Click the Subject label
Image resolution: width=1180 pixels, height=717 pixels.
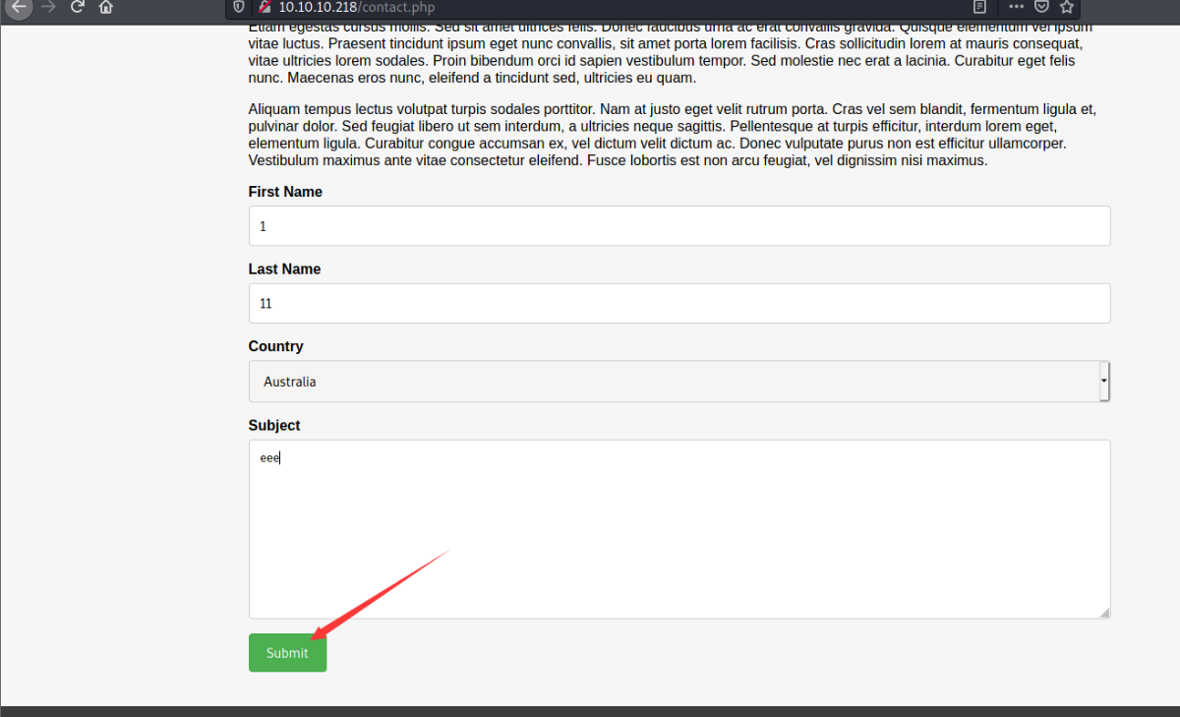pyautogui.click(x=274, y=425)
